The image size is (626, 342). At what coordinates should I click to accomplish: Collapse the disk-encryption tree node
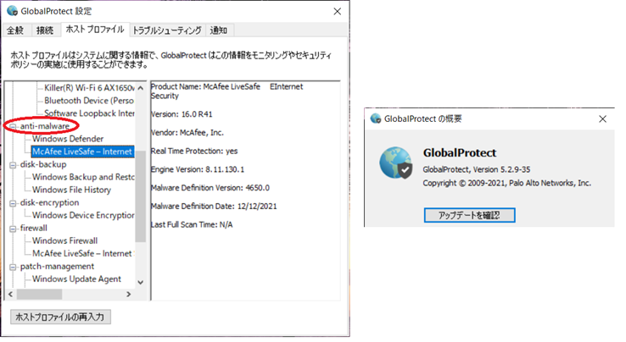[14, 203]
